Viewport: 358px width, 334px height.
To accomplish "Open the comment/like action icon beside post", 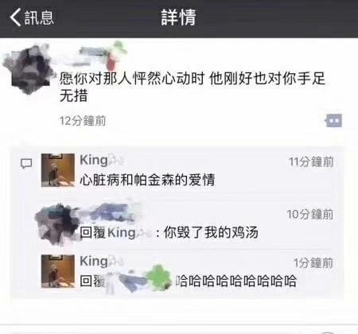I will pos(333,121).
